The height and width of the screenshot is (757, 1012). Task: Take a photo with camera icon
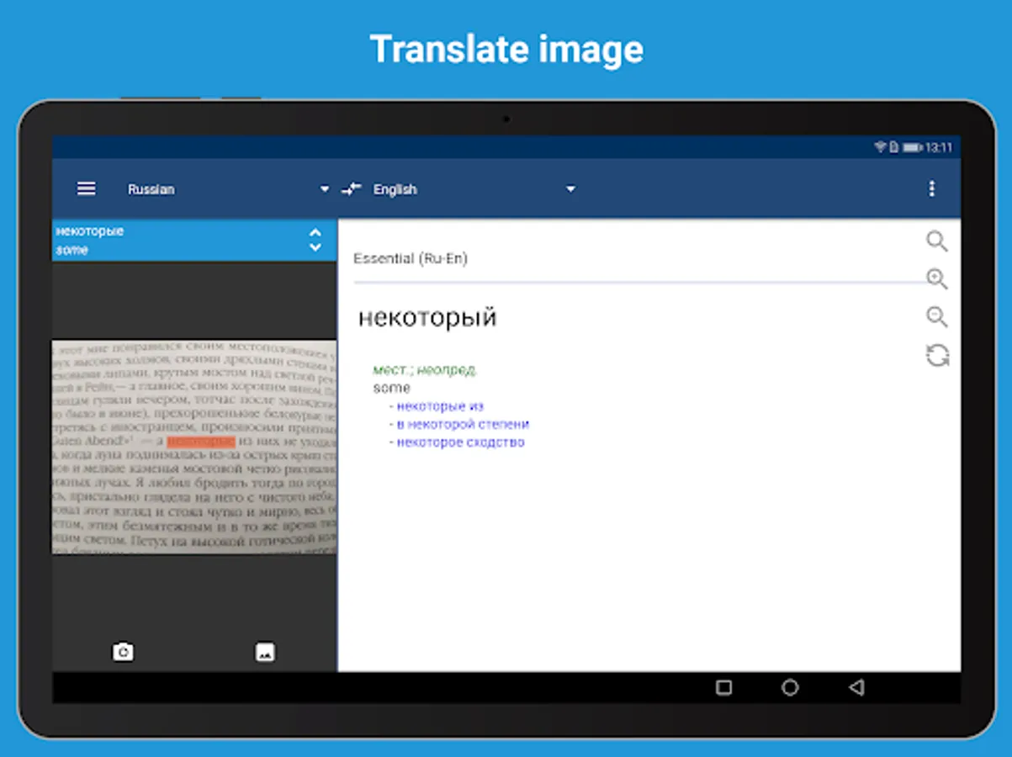click(123, 652)
